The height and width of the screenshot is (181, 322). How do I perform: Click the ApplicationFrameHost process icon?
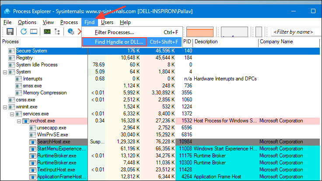(x=33, y=177)
